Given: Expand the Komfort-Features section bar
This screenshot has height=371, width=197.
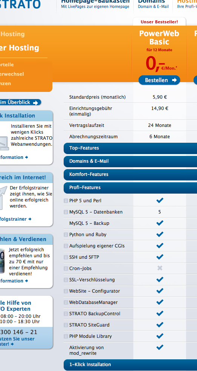Looking at the screenshot, I should 130,174.
